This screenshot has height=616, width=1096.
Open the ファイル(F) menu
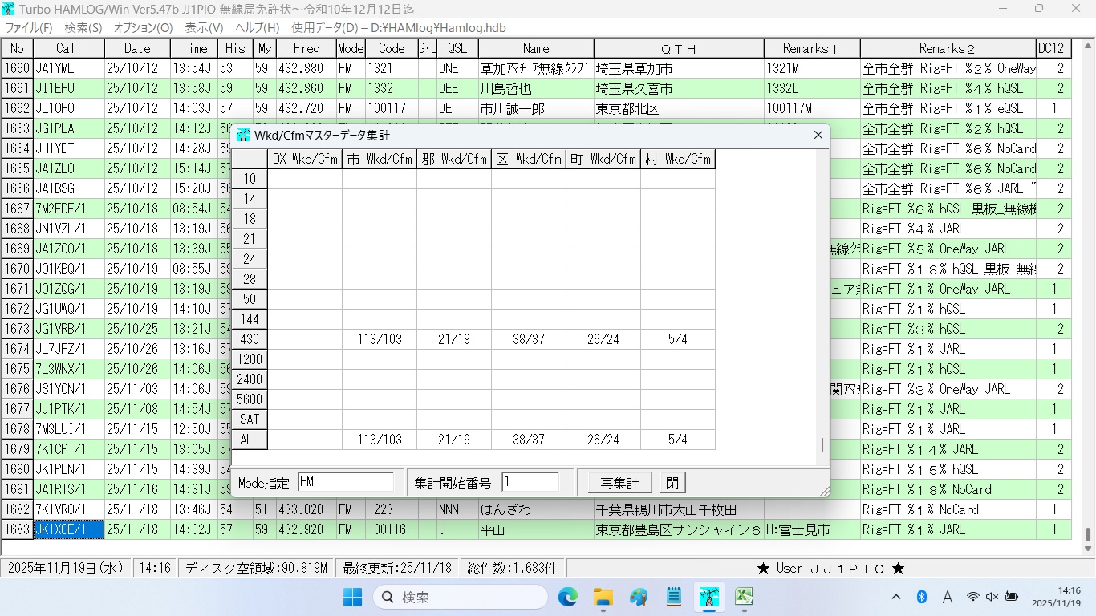30,27
